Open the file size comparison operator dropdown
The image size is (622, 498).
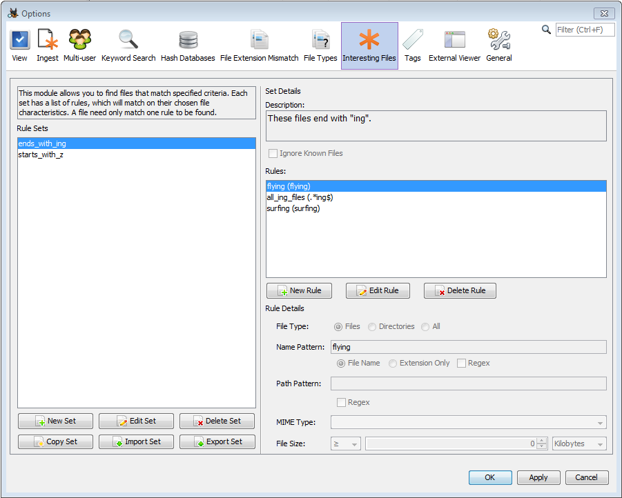pos(346,444)
